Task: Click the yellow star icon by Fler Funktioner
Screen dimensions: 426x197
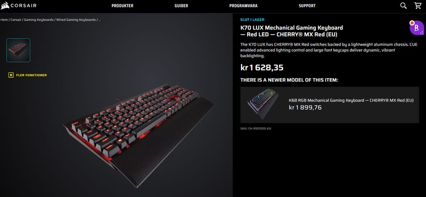Action: [11, 75]
